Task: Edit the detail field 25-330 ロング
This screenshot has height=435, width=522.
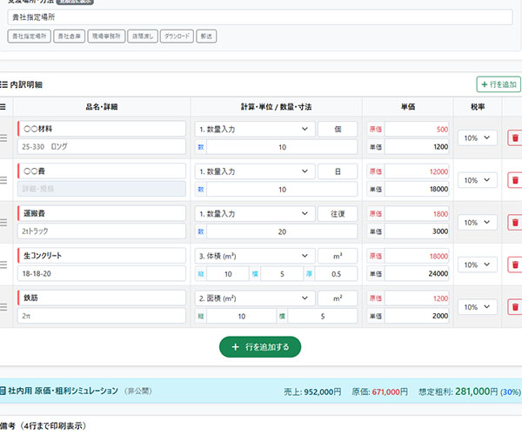Action: point(102,146)
